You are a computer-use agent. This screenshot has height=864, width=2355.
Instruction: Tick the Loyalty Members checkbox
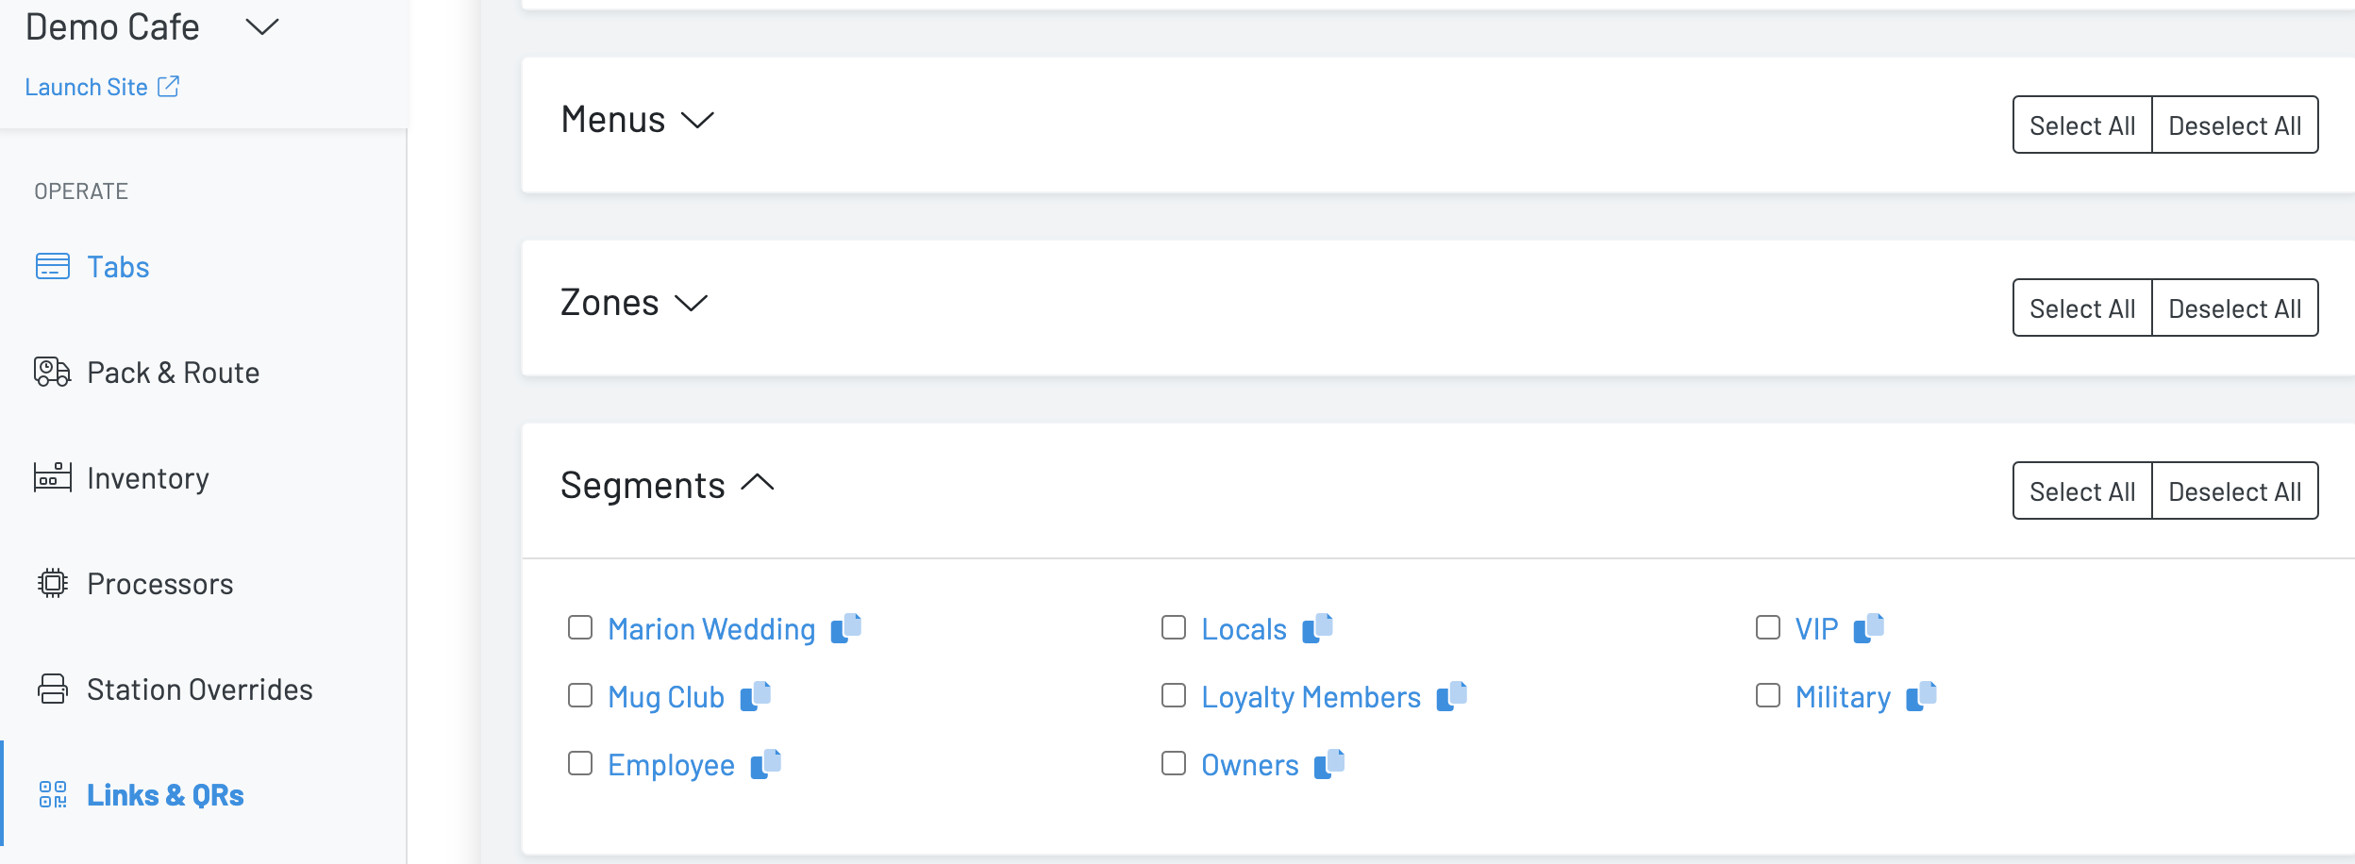[1174, 695]
